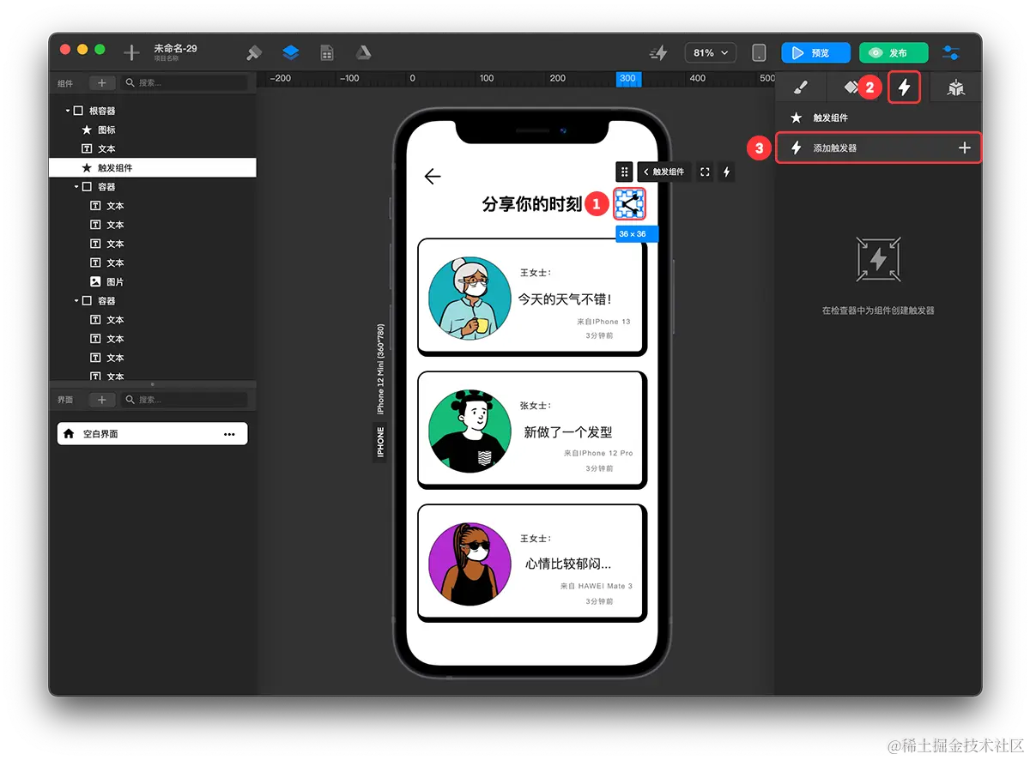The height and width of the screenshot is (760, 1030).
Task: Collapse the 根容器 tree node arrow
Action: 67,111
